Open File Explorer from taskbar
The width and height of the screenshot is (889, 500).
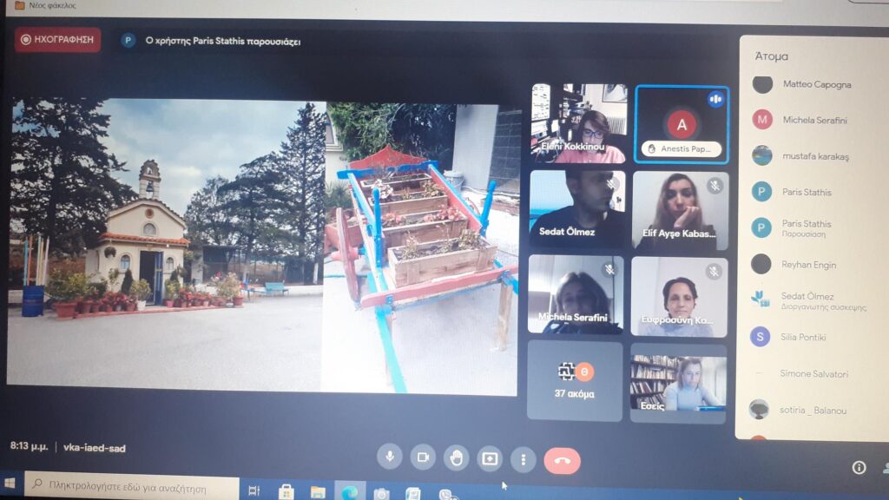click(x=318, y=491)
